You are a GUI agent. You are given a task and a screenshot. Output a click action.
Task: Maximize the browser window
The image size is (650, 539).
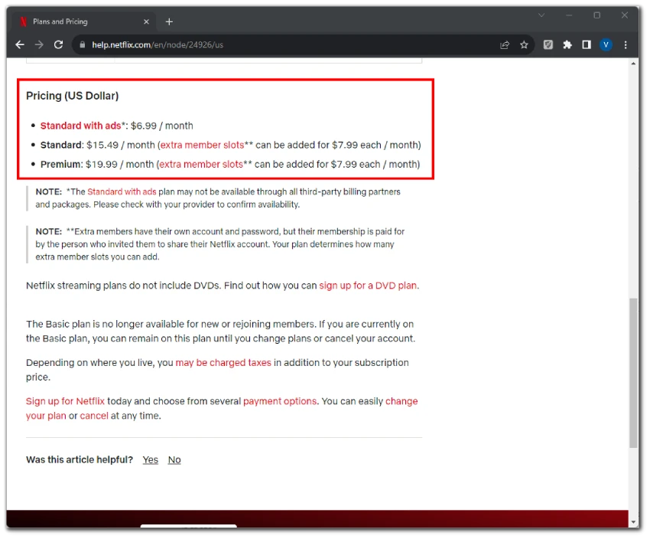click(x=597, y=15)
